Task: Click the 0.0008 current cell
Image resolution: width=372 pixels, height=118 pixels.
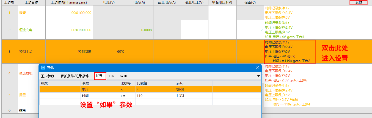Action: pos(139,30)
